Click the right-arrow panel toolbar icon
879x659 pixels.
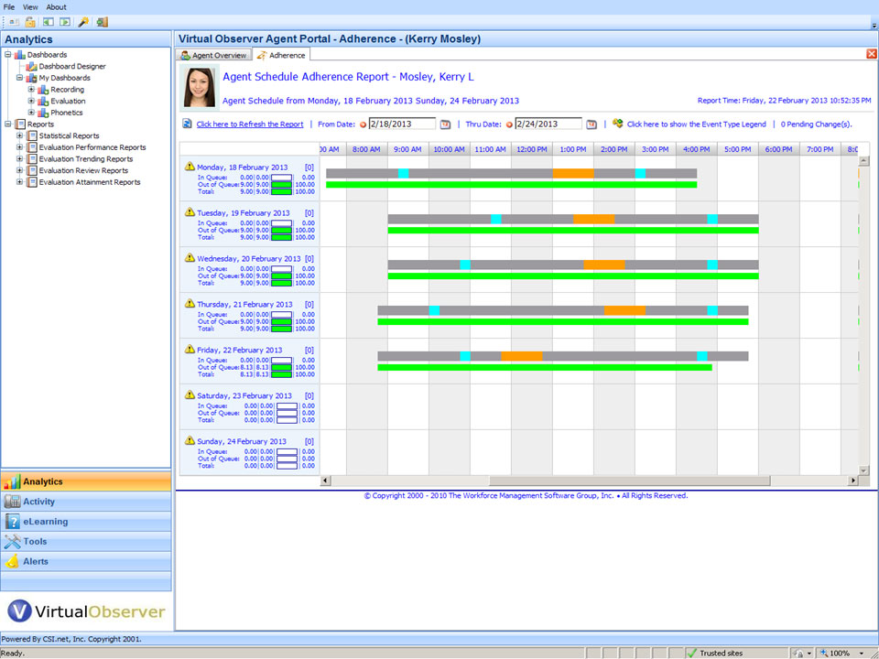coord(65,22)
